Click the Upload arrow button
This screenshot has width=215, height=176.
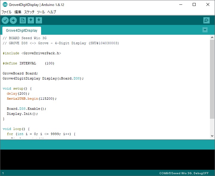click(13, 20)
